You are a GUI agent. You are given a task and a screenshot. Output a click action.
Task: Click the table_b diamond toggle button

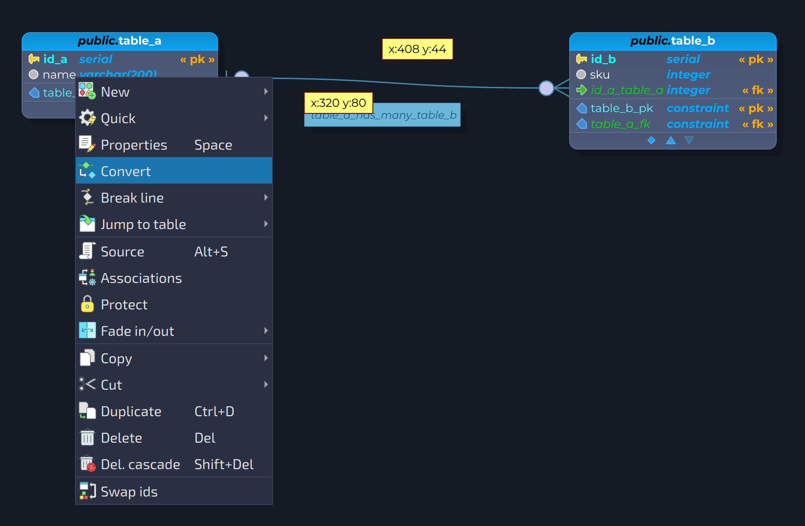click(651, 140)
